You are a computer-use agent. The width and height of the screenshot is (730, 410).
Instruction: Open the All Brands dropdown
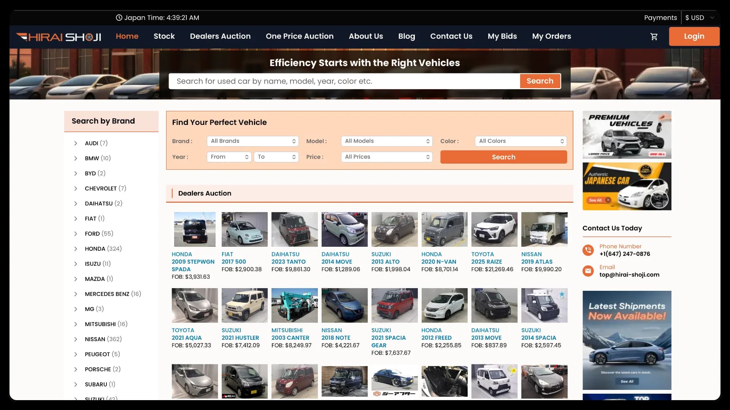[253, 141]
